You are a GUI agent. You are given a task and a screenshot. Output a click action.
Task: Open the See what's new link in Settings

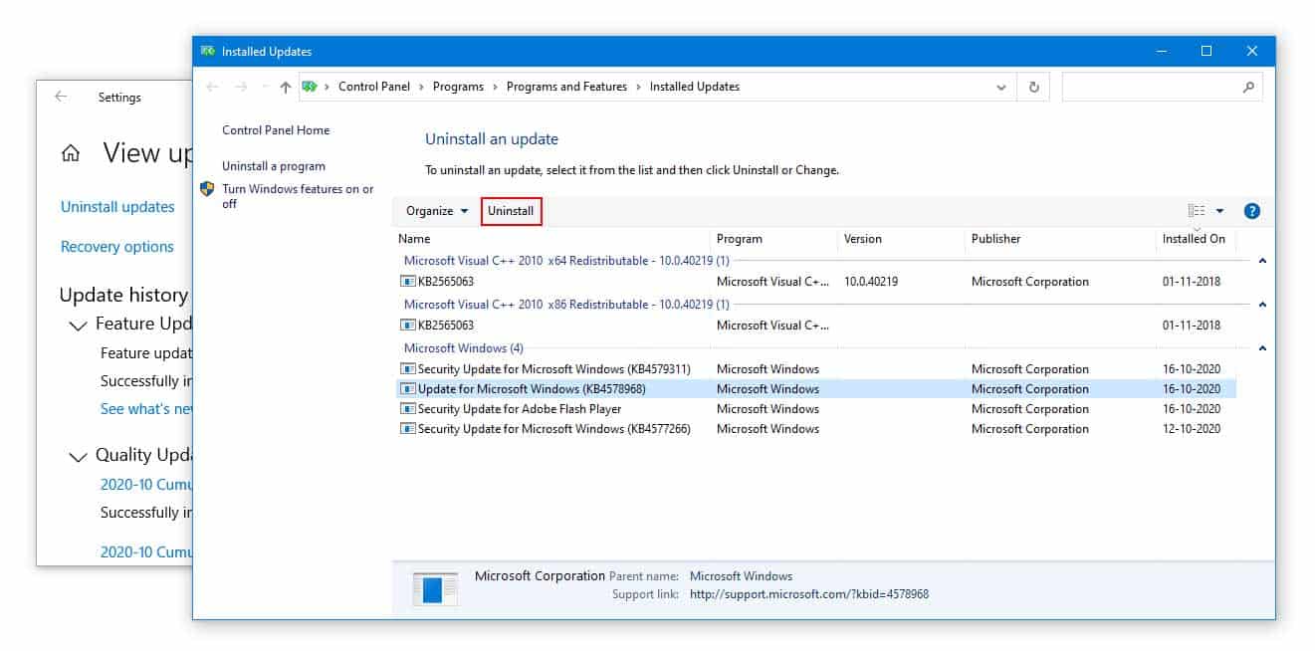tap(146, 409)
